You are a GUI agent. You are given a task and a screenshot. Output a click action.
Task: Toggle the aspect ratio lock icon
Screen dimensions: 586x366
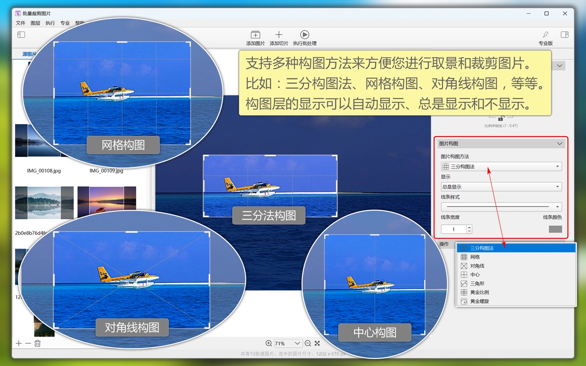coord(501,118)
